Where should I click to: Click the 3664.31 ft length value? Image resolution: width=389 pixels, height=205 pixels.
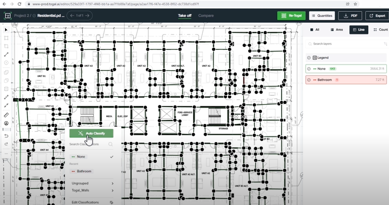tap(378, 69)
